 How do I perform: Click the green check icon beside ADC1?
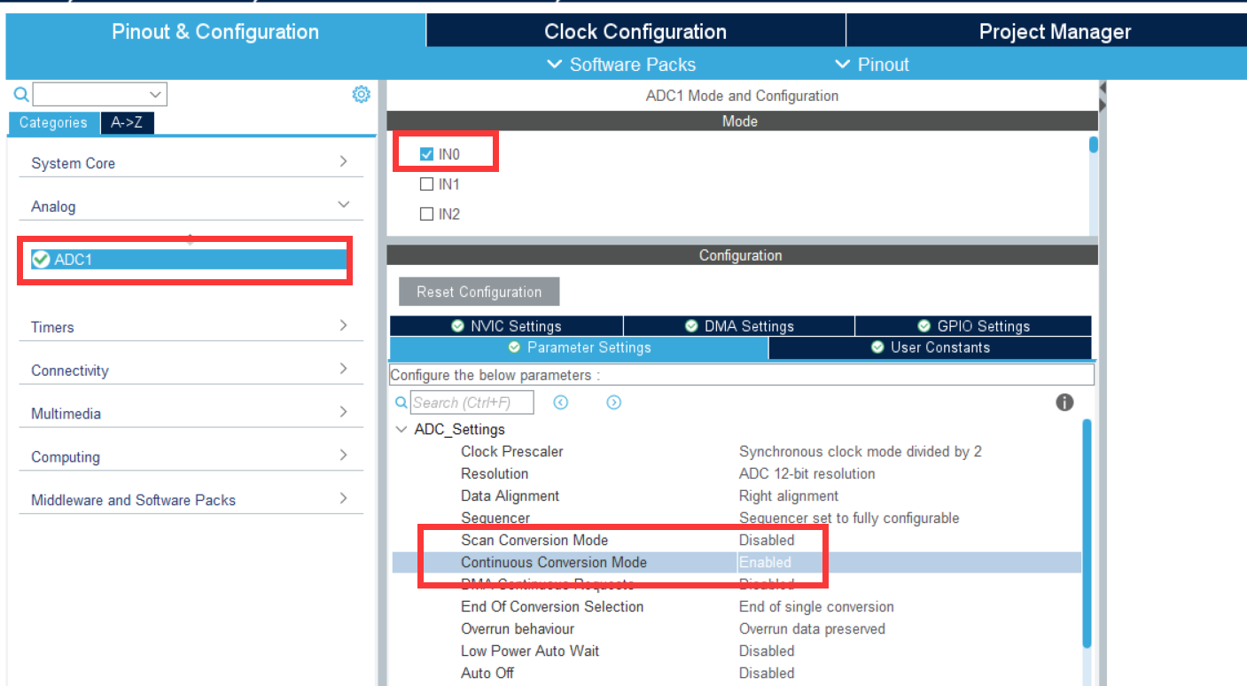41,259
